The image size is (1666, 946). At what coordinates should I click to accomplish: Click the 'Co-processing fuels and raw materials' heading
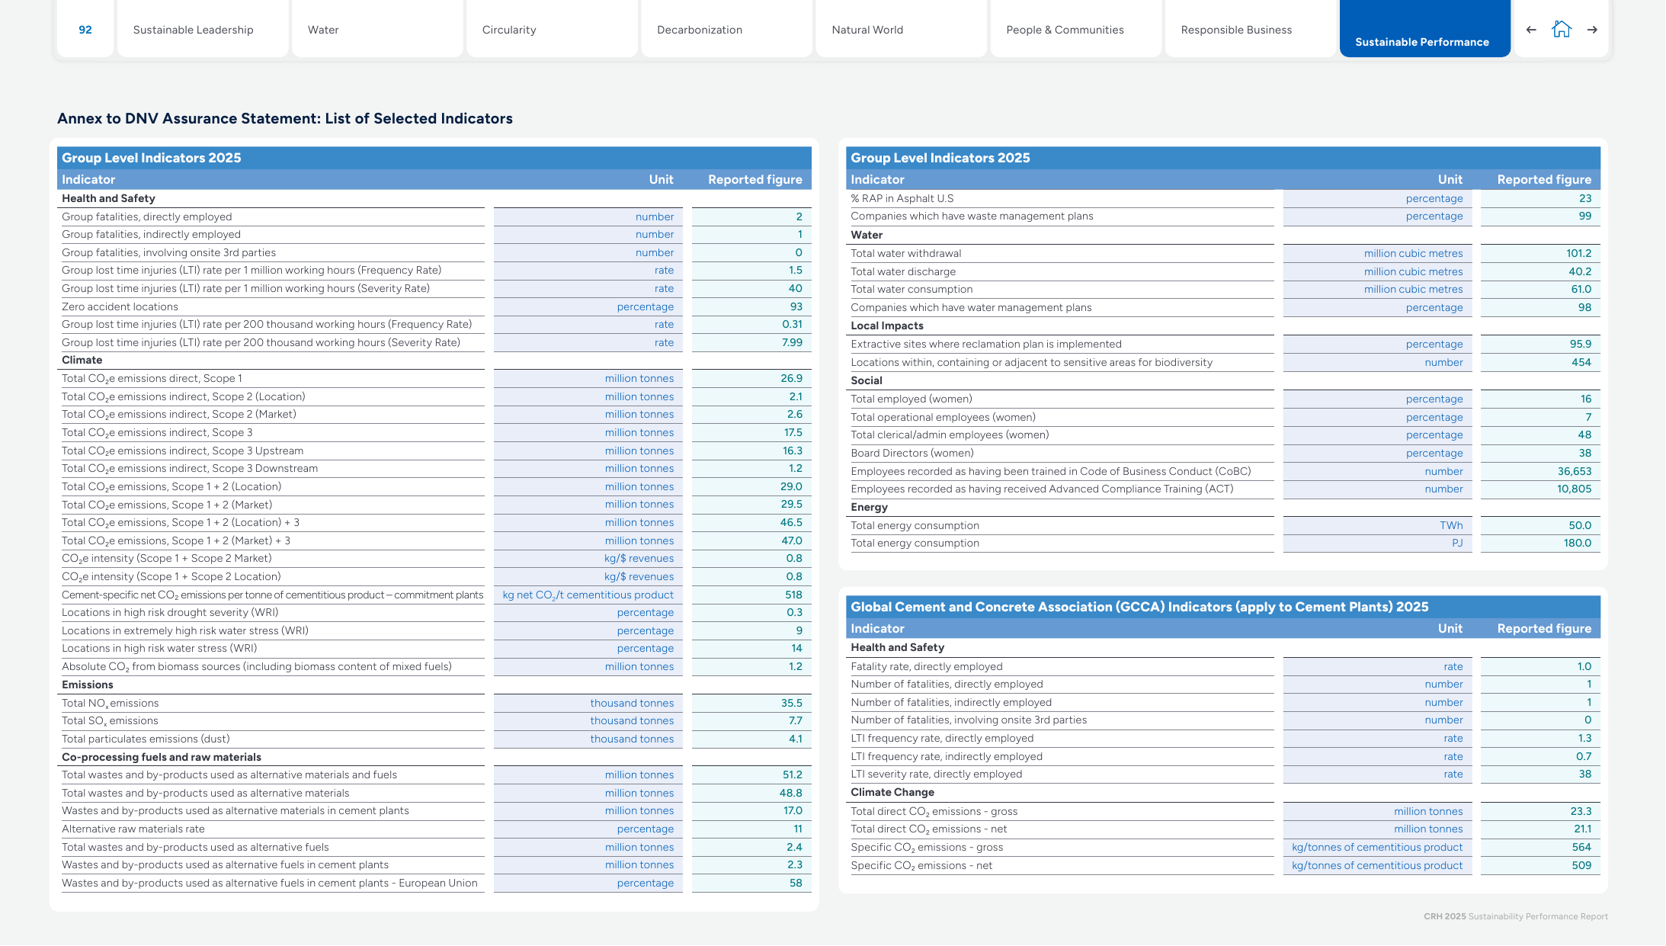click(x=162, y=757)
